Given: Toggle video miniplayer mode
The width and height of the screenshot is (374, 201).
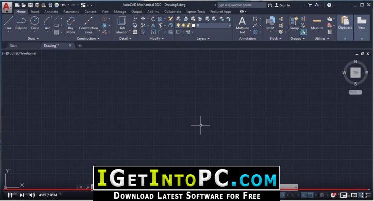Looking at the screenshot, I should click(343, 195).
